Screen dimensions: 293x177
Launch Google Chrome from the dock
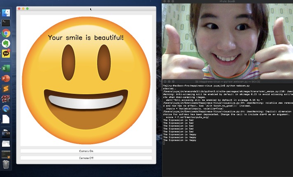click(x=6, y=33)
